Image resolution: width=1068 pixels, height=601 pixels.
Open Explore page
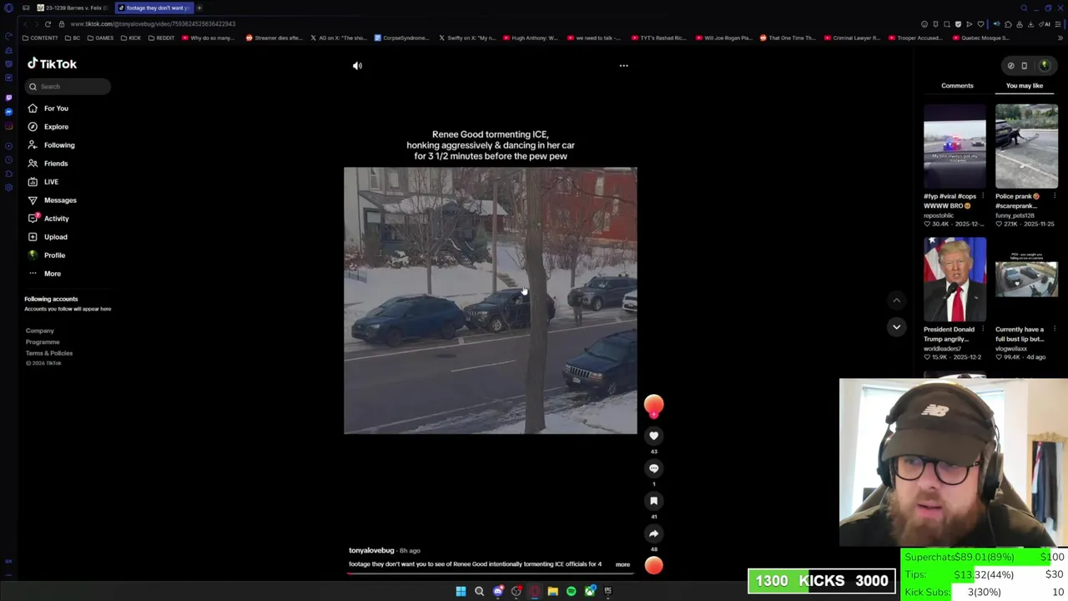click(x=56, y=127)
